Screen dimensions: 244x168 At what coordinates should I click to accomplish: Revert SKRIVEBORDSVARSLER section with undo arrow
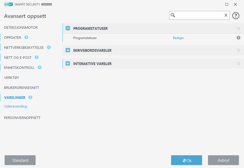[238, 50]
